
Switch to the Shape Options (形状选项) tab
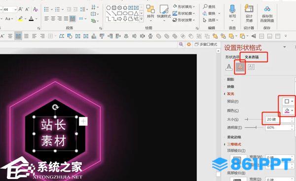pyautogui.click(x=232, y=57)
